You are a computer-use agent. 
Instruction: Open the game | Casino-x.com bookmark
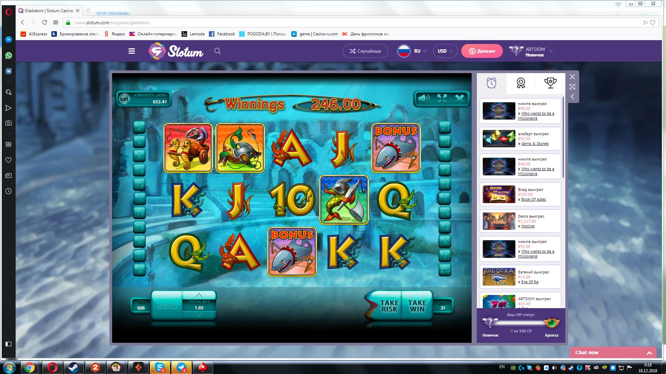pos(314,34)
